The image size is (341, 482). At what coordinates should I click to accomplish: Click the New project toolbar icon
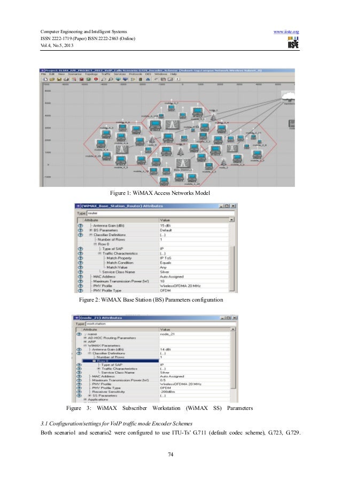45,80
